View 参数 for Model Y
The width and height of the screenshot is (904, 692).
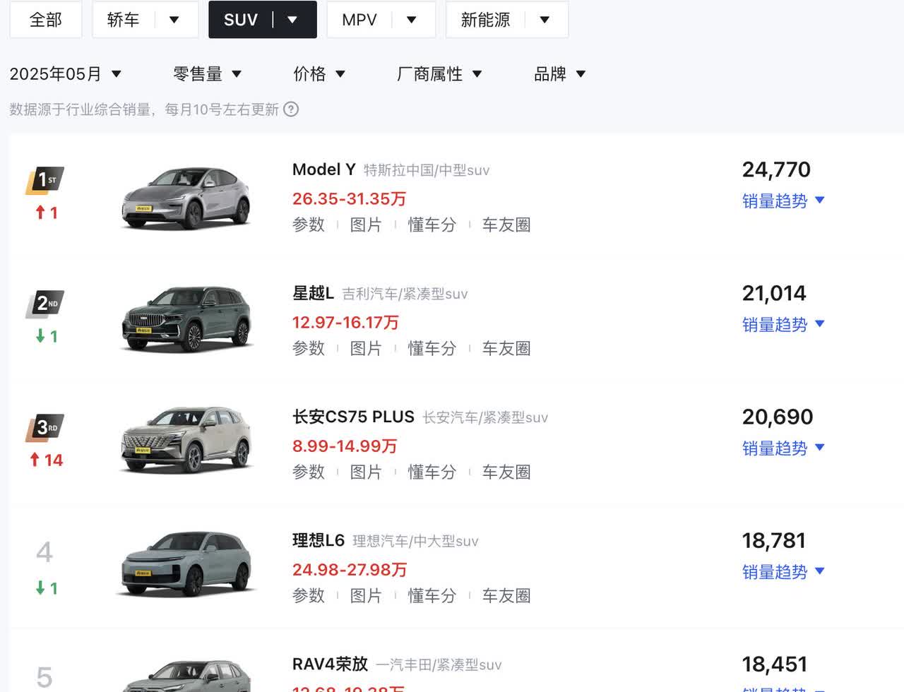309,225
